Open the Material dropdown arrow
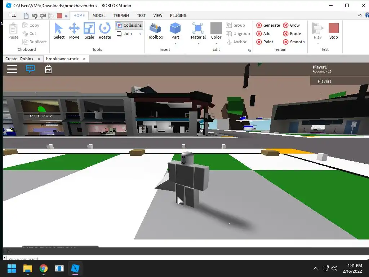 [x=199, y=43]
